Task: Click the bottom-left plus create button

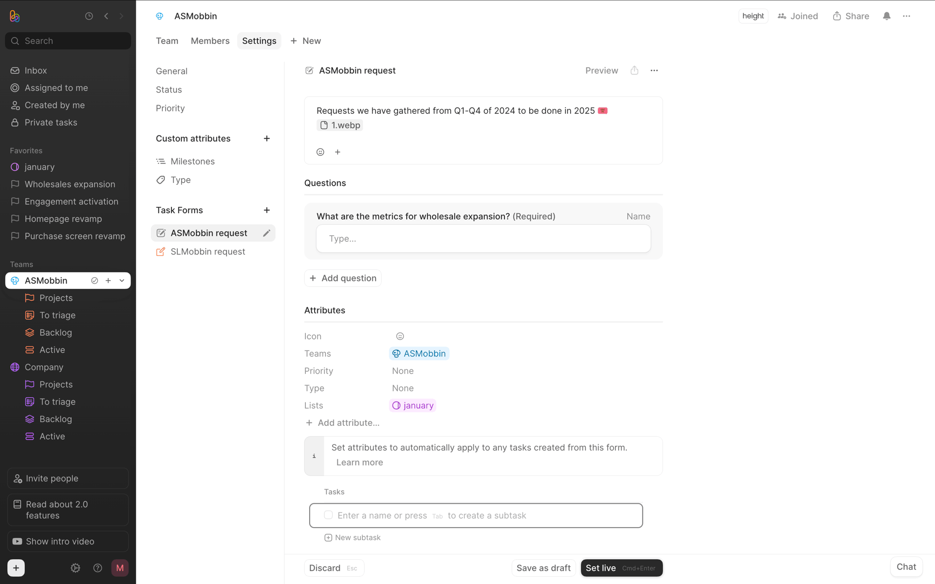Action: coord(16,568)
